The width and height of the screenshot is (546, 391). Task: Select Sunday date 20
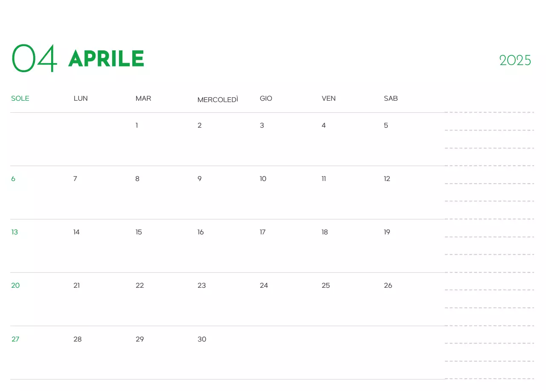[15, 286]
